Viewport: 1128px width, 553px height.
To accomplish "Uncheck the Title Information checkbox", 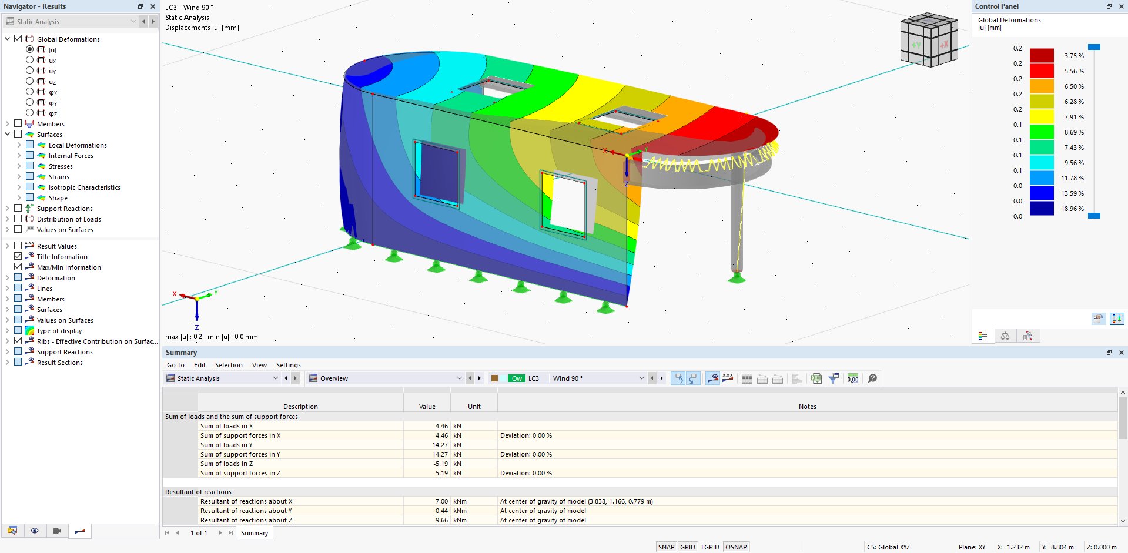I will 18,256.
